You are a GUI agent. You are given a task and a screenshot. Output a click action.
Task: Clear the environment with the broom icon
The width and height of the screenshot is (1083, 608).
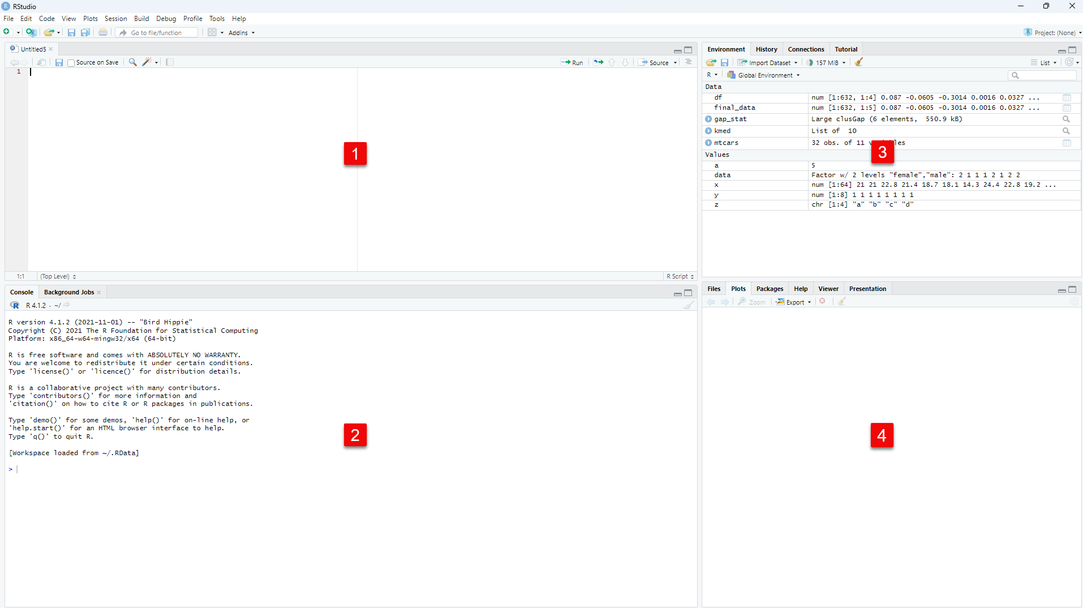[x=859, y=62]
